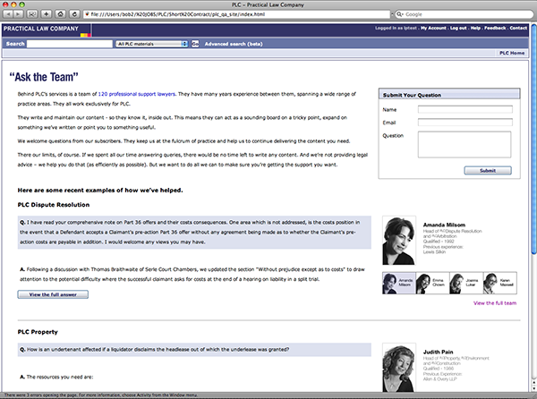Viewport: 537px width, 399px height.
Task: Open Advanced search (beta)
Action: 234,44
